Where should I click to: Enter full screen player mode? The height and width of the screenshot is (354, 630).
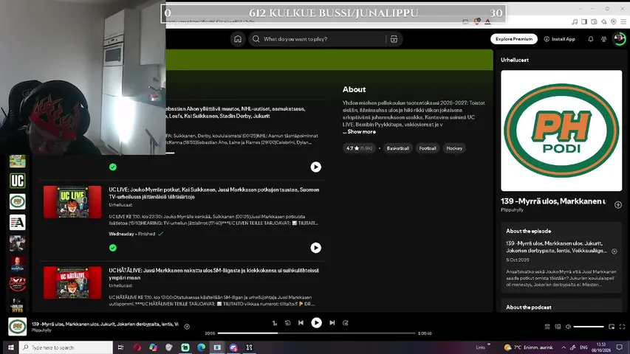tap(622, 327)
